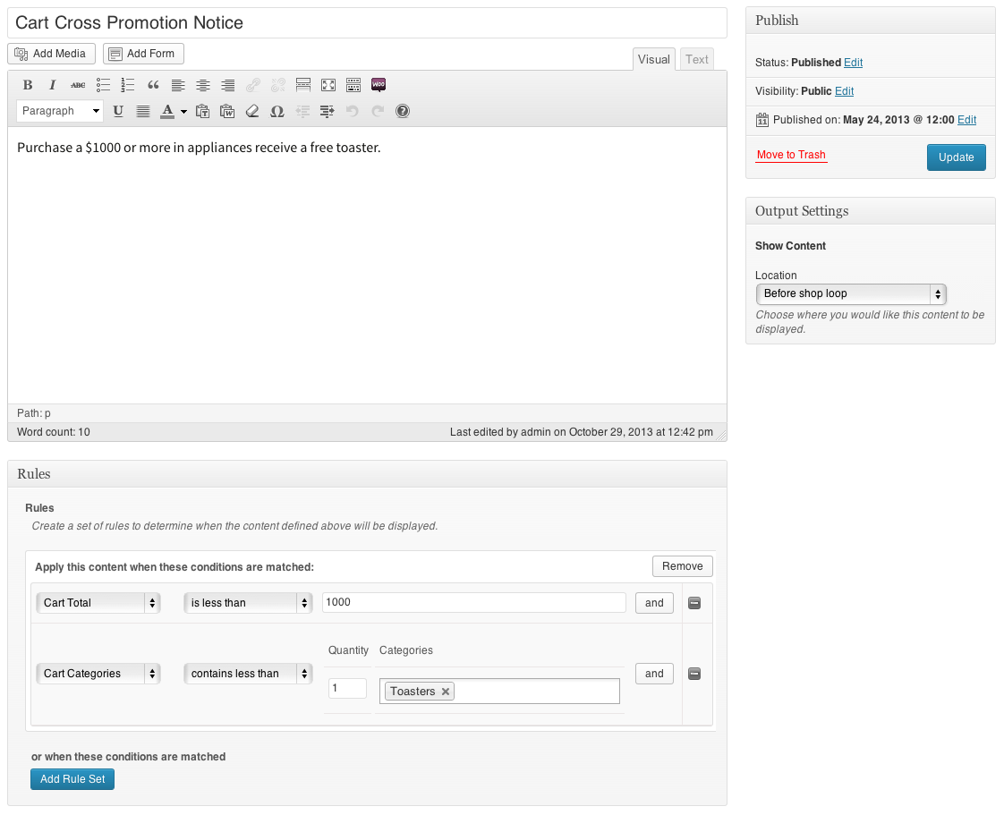
Task: Apply strikethrough to selected text
Action: tap(78, 85)
